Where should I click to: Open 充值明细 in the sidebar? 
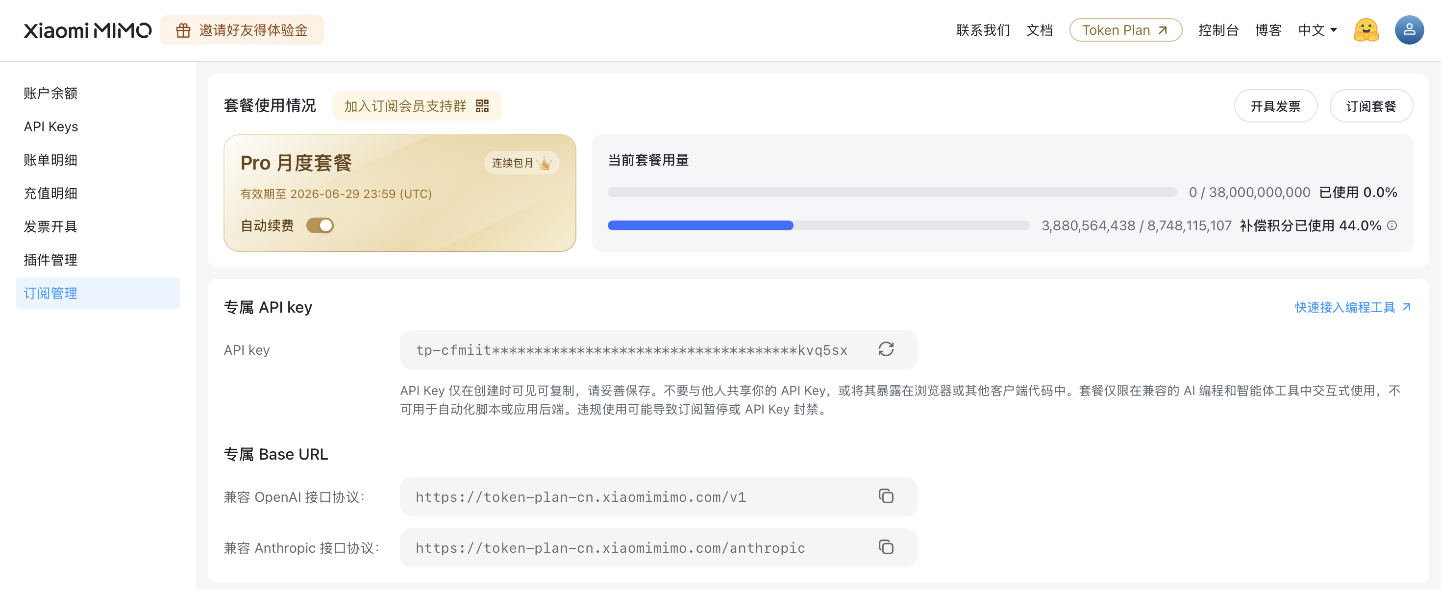coord(98,193)
